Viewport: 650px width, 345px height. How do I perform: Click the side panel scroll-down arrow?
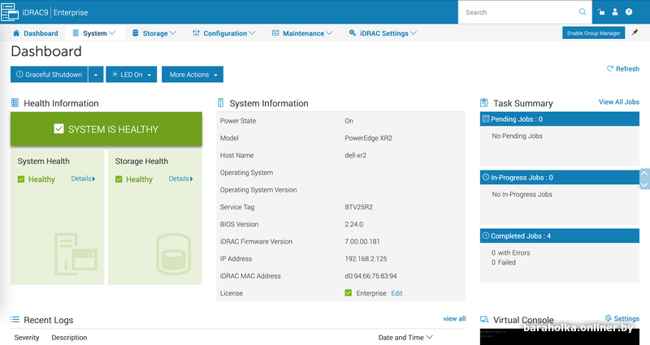pos(644,184)
